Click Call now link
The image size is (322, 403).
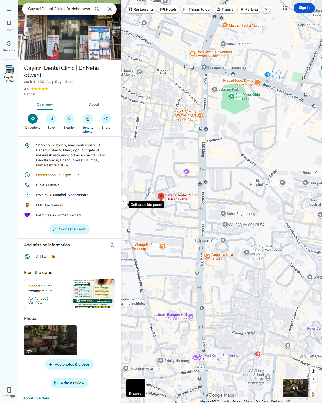click(x=35, y=303)
